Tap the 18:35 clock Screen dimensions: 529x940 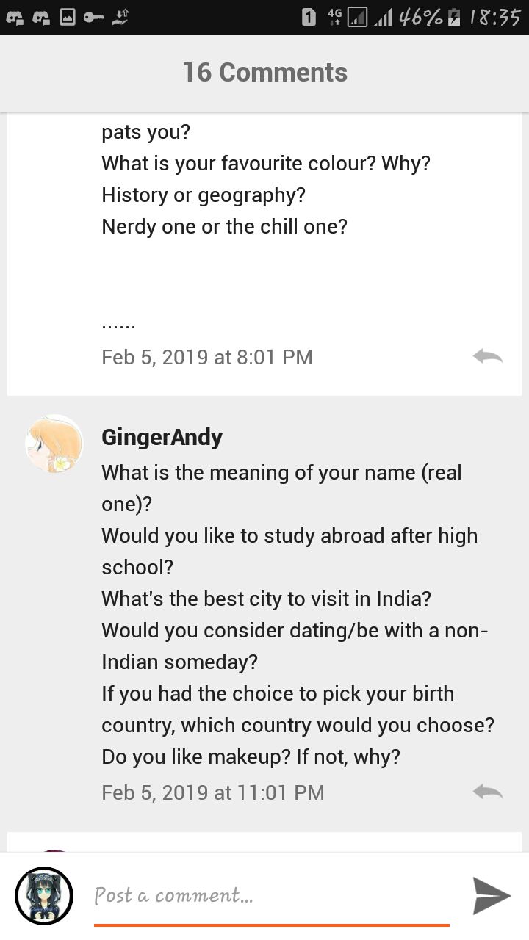pos(495,17)
